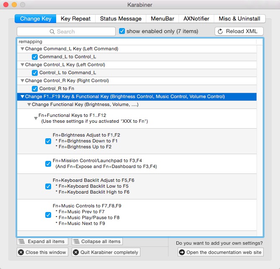Click the reload arrow icon beside Reload XML
The image size is (280, 269).
point(220,31)
